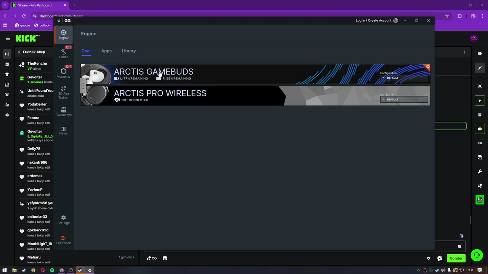Viewport: 488px width, 274px height.
Task: Click the green clapperboard icon in Kick's right panel
Action: pos(480,200)
